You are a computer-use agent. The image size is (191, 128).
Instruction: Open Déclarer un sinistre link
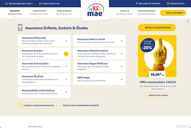click(148, 4)
